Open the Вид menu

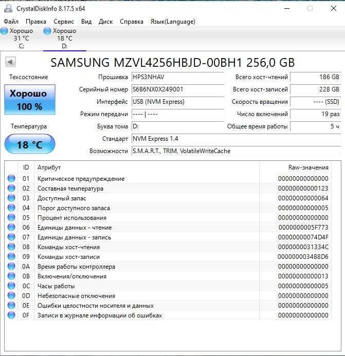[x=86, y=22]
